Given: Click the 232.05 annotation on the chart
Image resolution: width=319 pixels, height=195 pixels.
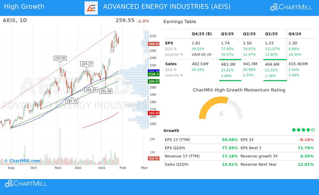Looking at the screenshot, I should pyautogui.click(x=60, y=58).
